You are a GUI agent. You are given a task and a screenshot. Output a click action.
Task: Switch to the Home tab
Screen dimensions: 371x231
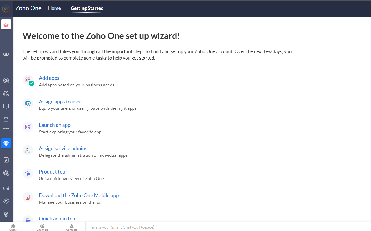click(54, 8)
